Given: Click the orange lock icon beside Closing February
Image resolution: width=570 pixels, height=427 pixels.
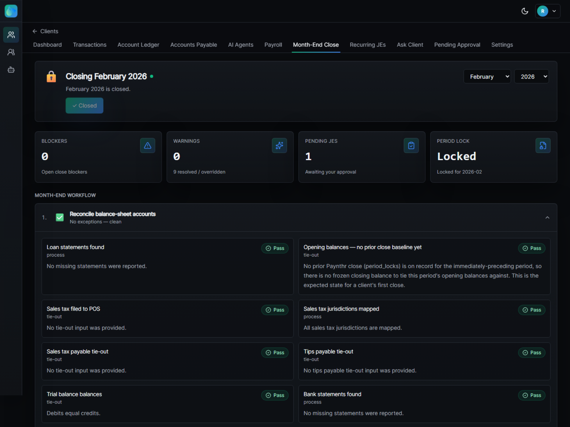Looking at the screenshot, I should coord(51,77).
